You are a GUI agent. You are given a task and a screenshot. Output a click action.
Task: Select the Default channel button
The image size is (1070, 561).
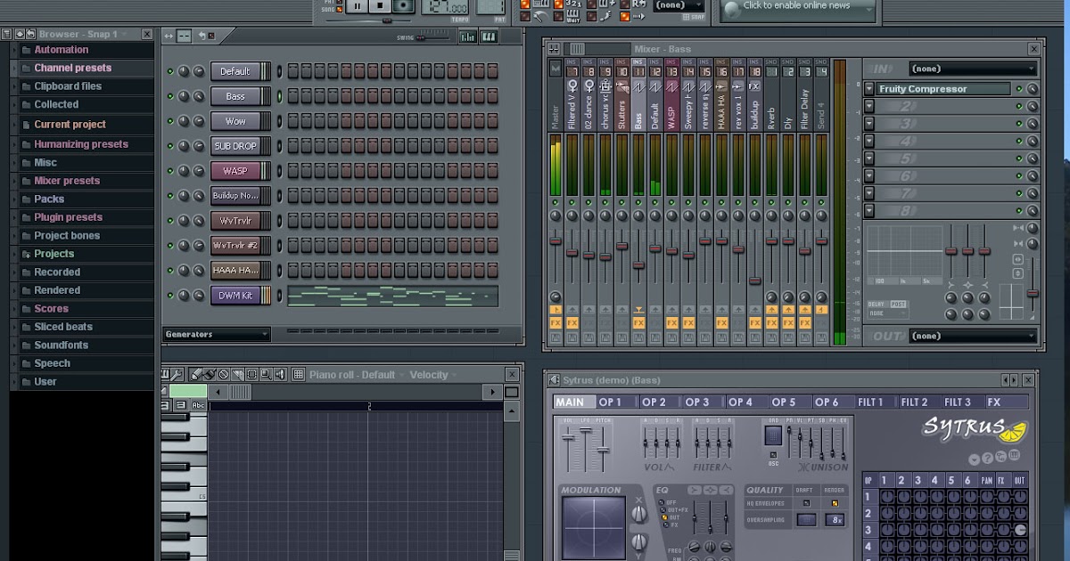click(x=235, y=71)
